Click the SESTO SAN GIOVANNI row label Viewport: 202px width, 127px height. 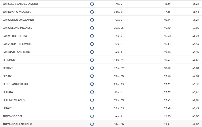click(15, 84)
